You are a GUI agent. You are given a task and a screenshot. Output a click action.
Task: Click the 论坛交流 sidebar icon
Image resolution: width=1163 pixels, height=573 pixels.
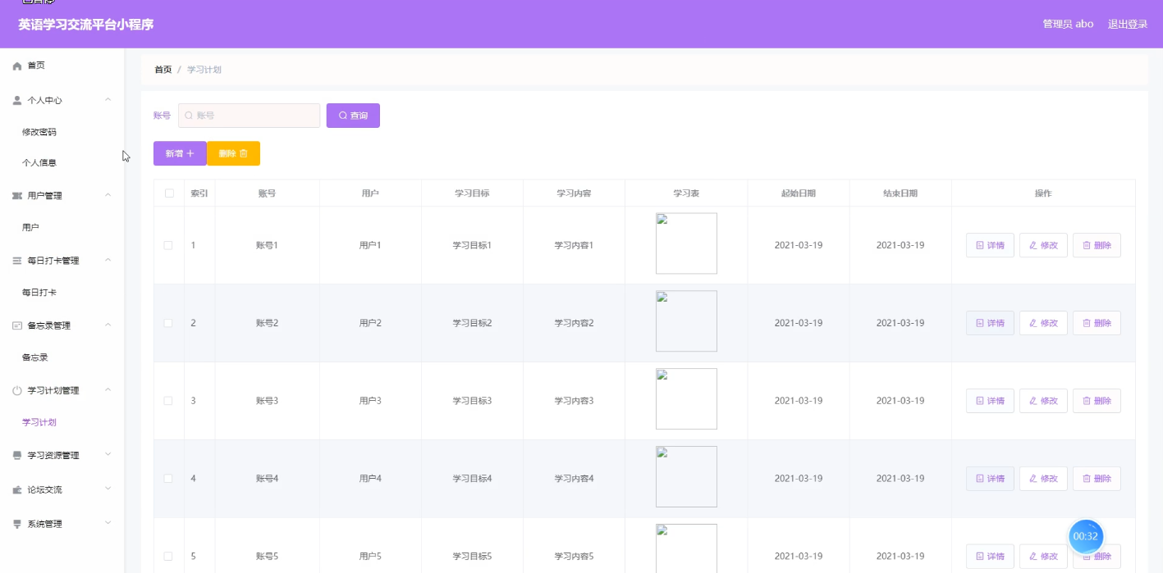click(x=17, y=490)
